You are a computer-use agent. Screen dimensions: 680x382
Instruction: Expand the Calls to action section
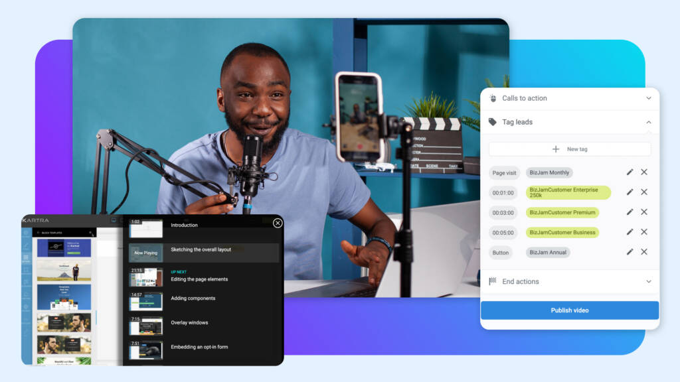[x=648, y=98]
